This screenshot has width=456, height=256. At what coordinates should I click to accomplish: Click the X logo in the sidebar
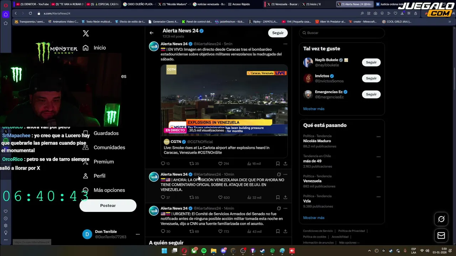coord(86,33)
